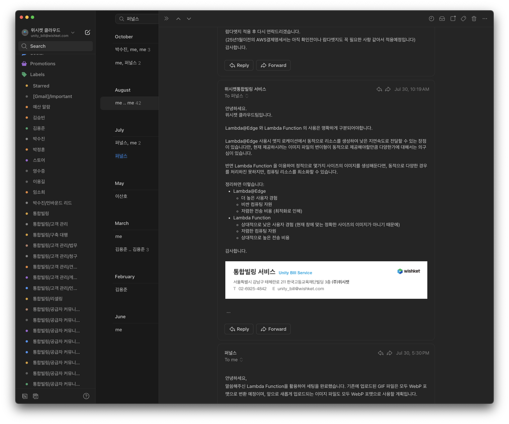
Task: Click the help question mark icon
Action: (86, 396)
